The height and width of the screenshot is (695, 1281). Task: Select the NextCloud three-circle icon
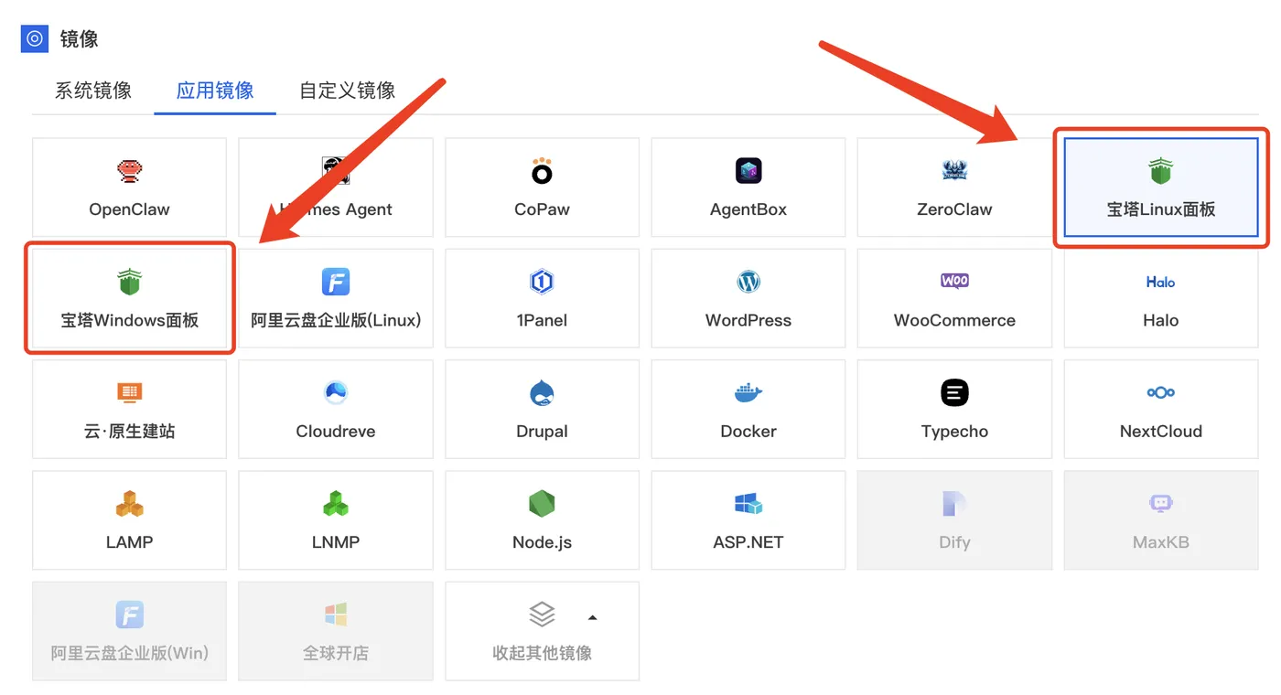coord(1161,392)
